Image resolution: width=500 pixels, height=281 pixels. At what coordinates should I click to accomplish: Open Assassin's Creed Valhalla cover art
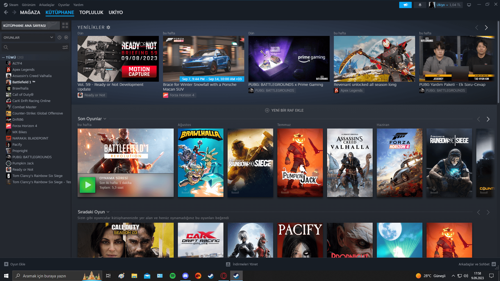(350, 163)
